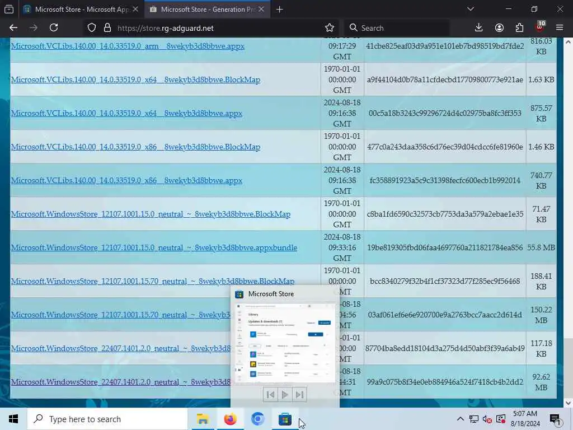Open network status tray icon
Image resolution: width=573 pixels, height=430 pixels.
point(474,419)
